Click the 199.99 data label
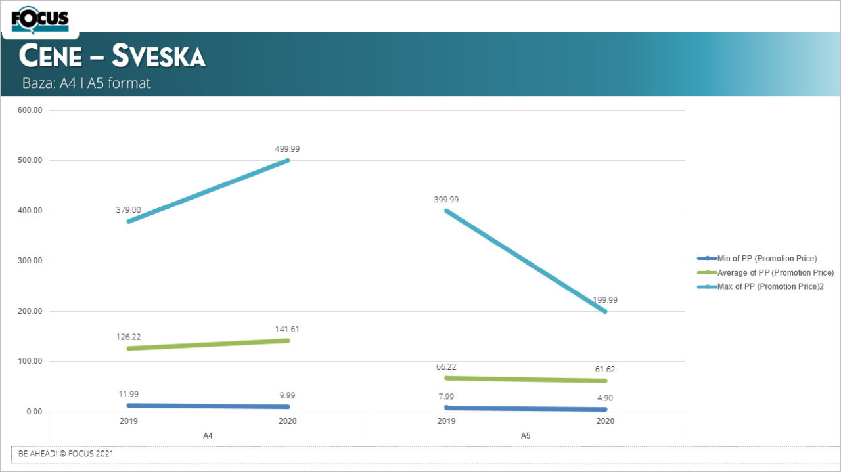Viewport: 841px width, 472px height. 604,300
